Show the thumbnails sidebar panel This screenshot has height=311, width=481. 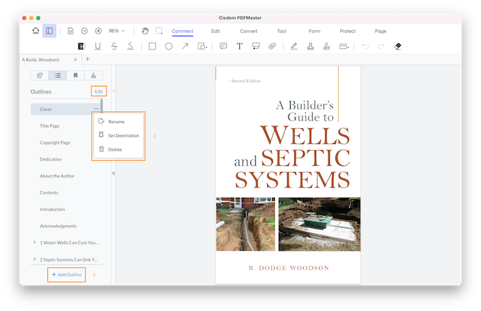(x=40, y=76)
